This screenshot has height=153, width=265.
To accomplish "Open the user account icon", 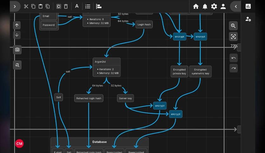I will [x=223, y=6].
